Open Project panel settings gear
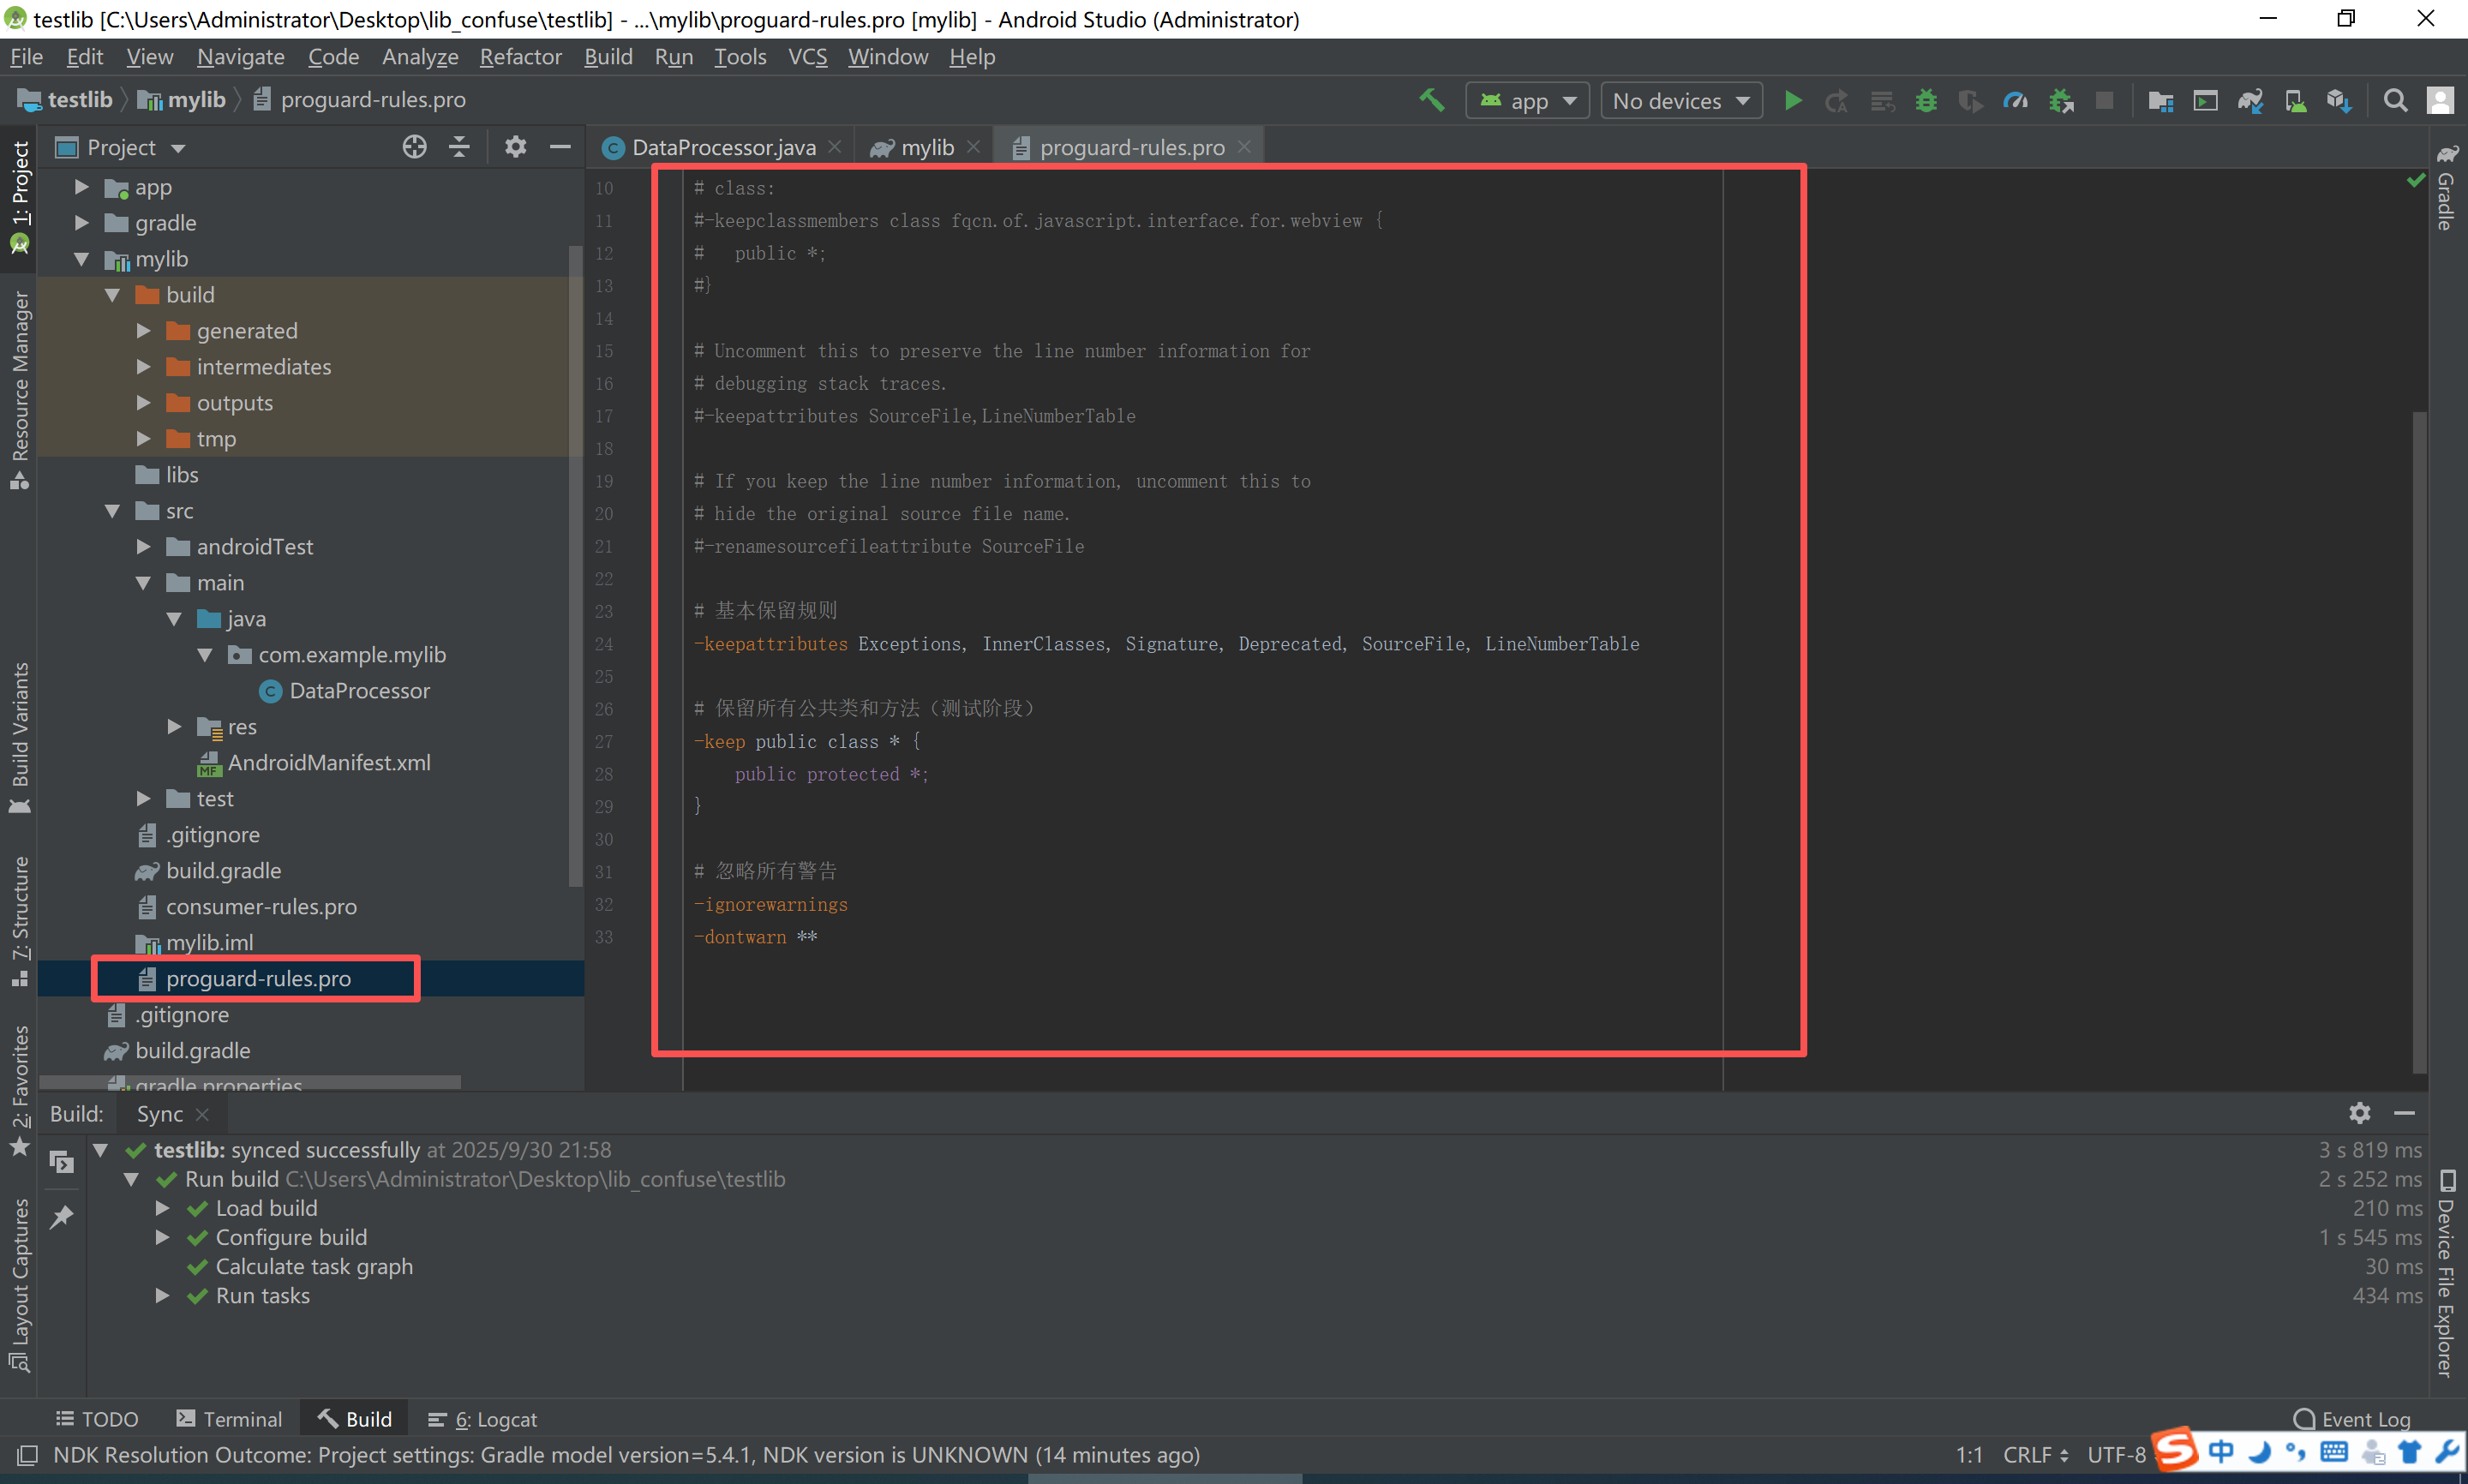Viewport: 2468px width, 1484px height. pyautogui.click(x=515, y=148)
